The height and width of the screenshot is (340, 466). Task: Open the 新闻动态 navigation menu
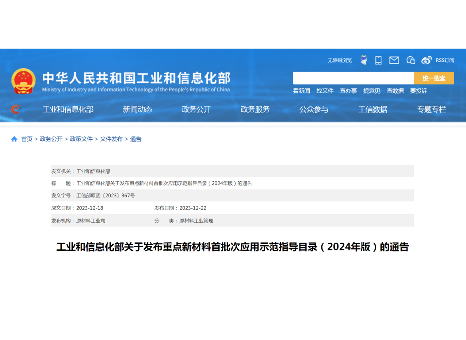[x=137, y=109]
